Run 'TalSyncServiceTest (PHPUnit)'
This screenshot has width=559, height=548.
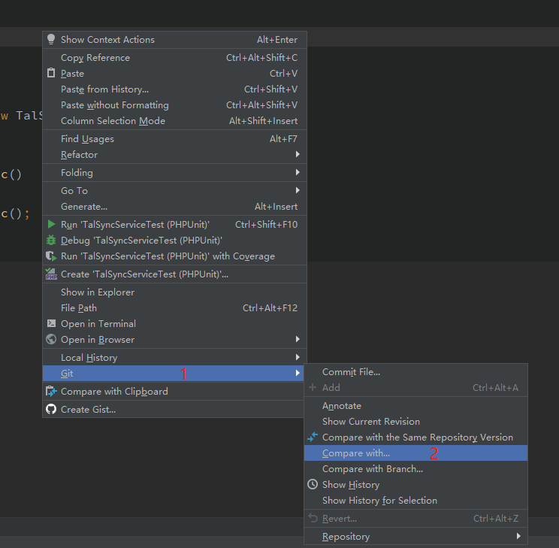[x=174, y=225]
